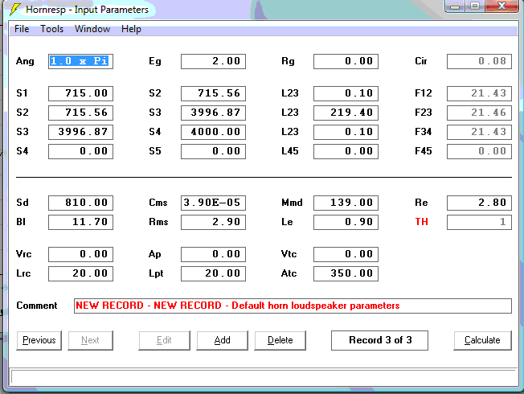
Task: Click the Record 3 of 3 button
Action: (x=379, y=340)
